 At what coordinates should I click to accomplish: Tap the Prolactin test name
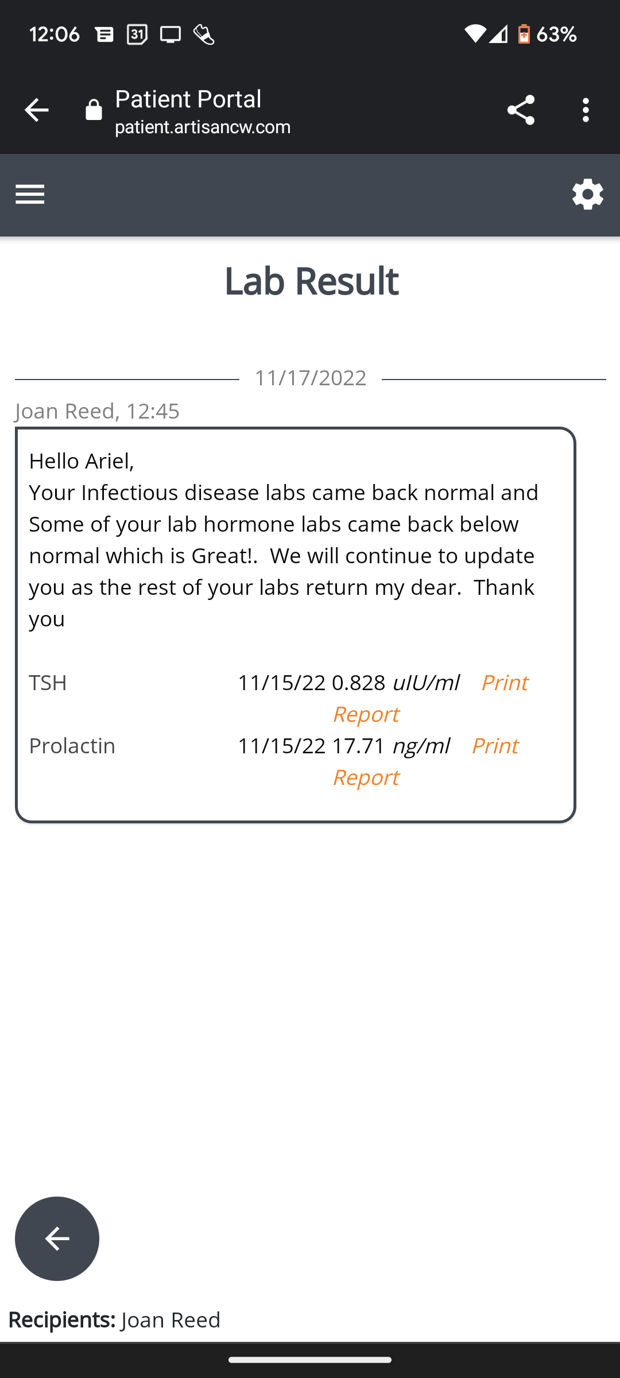[72, 746]
